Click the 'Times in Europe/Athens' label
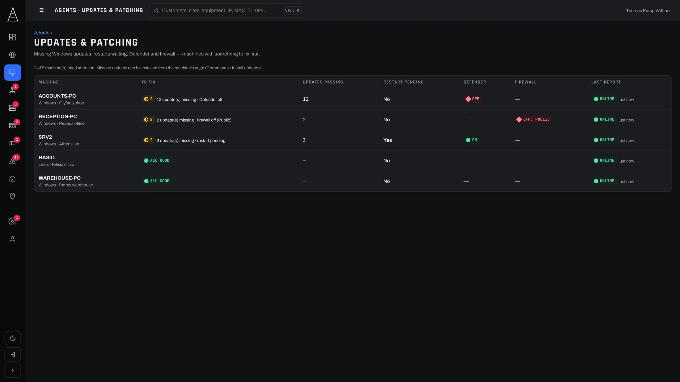This screenshot has height=382, width=680. [x=649, y=10]
